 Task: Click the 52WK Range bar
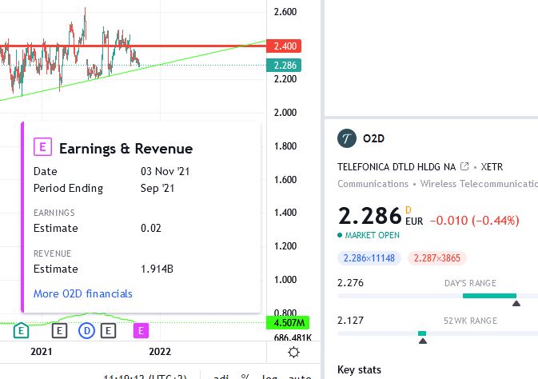[438, 333]
